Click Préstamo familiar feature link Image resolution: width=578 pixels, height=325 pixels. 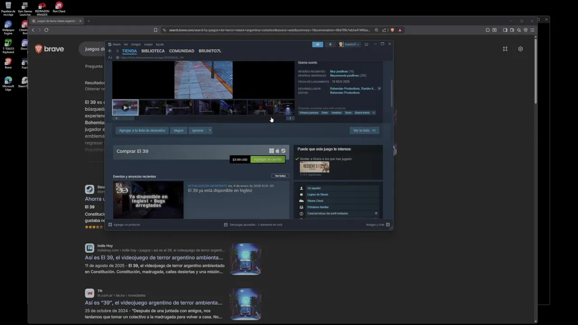coord(318,207)
